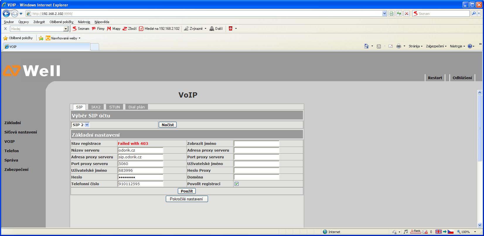
Task: Switch to the STUN tab
Action: 115,107
